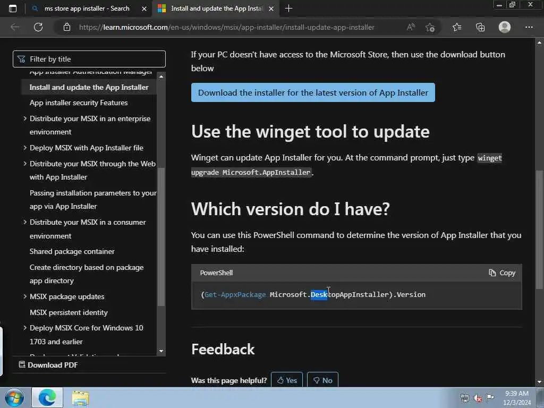This screenshot has height=408, width=544.
Task: Open the browser profile avatar
Action: pyautogui.click(x=505, y=27)
